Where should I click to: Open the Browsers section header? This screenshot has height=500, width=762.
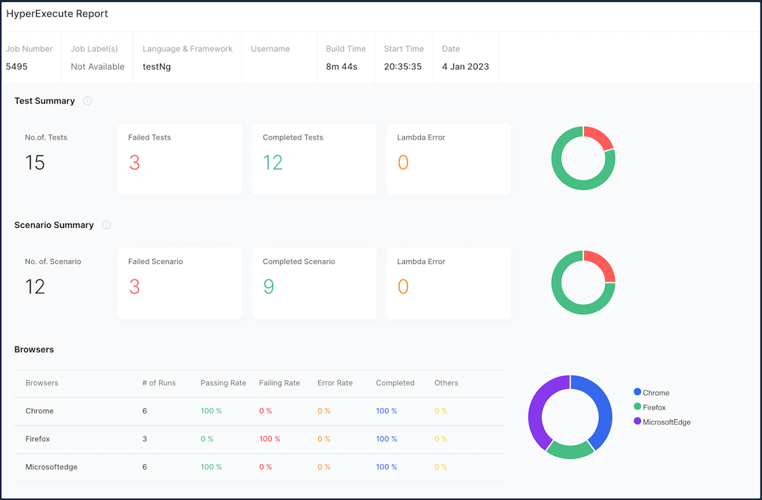34,349
